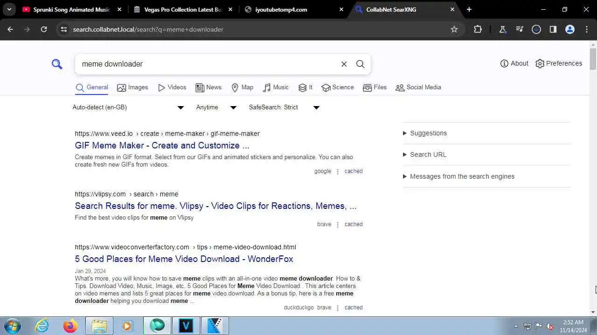Launch Internet Explorer from taskbar
The image size is (597, 335).
pyautogui.click(x=42, y=326)
